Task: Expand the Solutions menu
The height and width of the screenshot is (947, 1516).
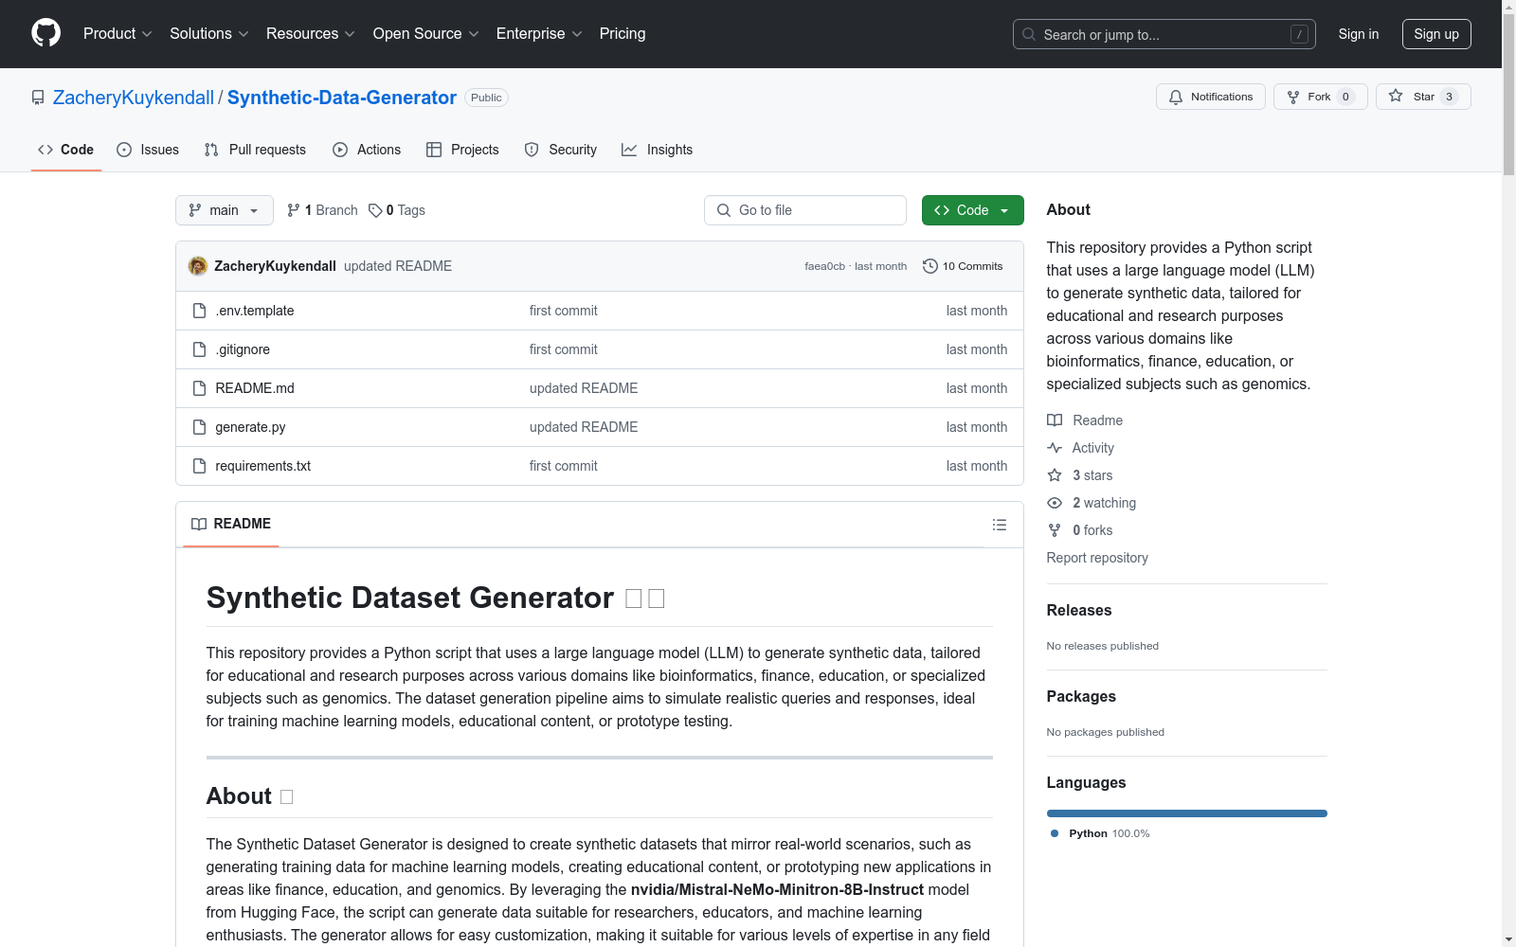Action: pyautogui.click(x=209, y=34)
